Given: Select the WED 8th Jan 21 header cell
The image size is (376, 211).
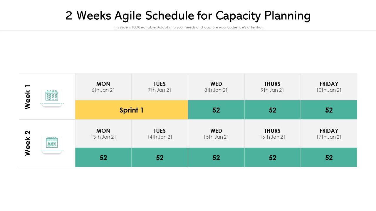Looking at the screenshot, I should click(x=216, y=87).
